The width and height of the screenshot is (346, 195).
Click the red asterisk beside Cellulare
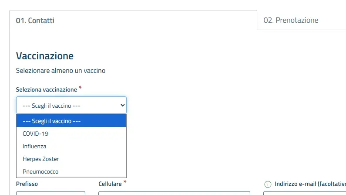pyautogui.click(x=125, y=182)
